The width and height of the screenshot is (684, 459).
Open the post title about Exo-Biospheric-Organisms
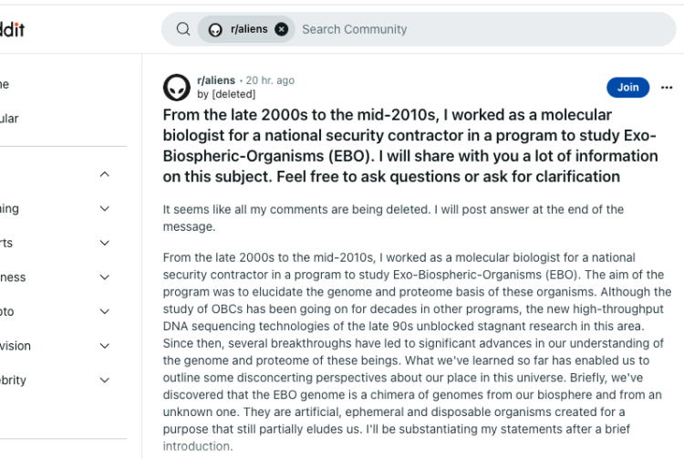coord(410,146)
